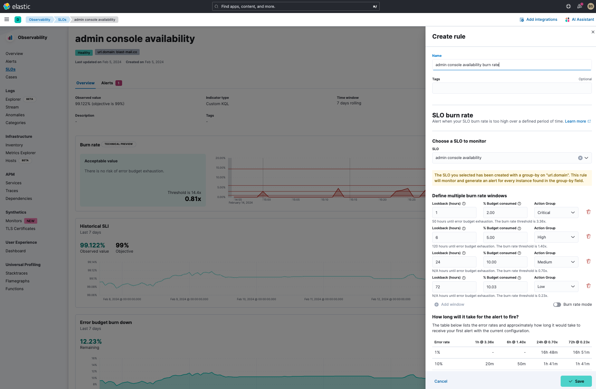This screenshot has width=596, height=389.
Task: Delete the Critical burn rate window
Action: coord(588,212)
